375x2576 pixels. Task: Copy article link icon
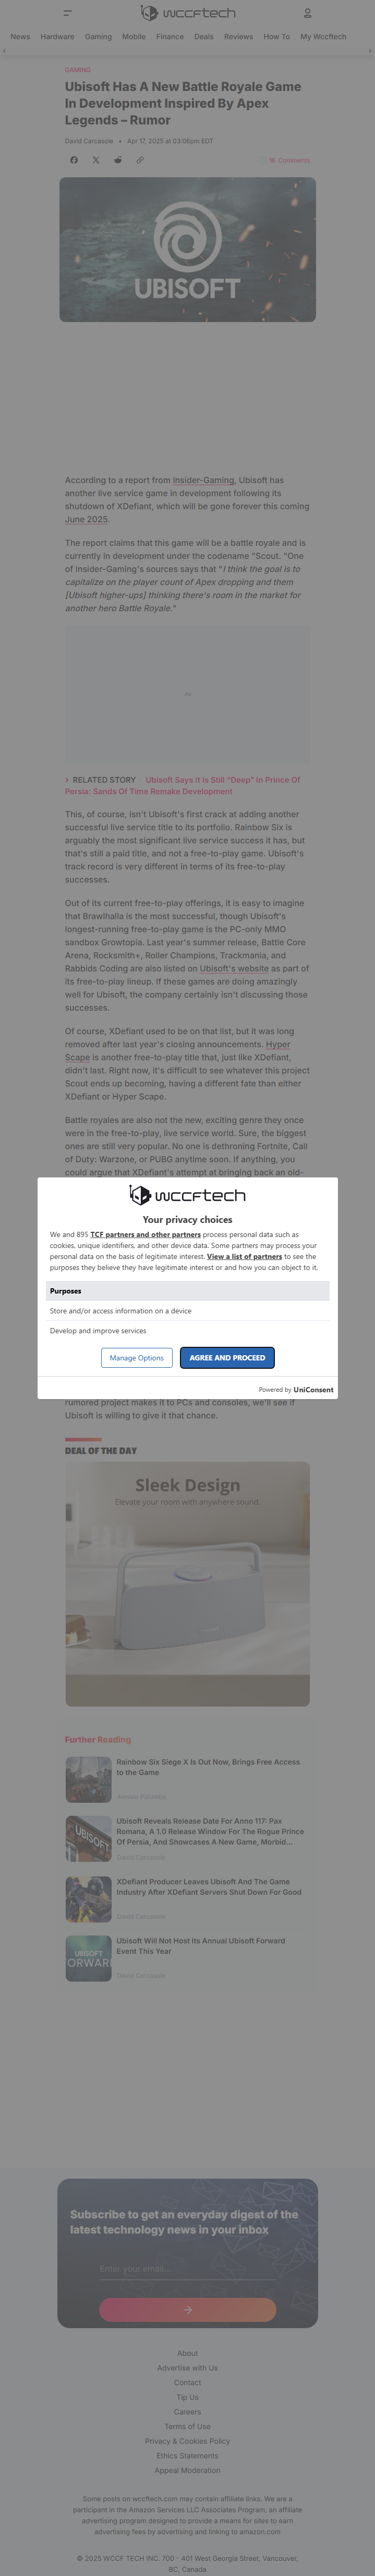point(140,160)
